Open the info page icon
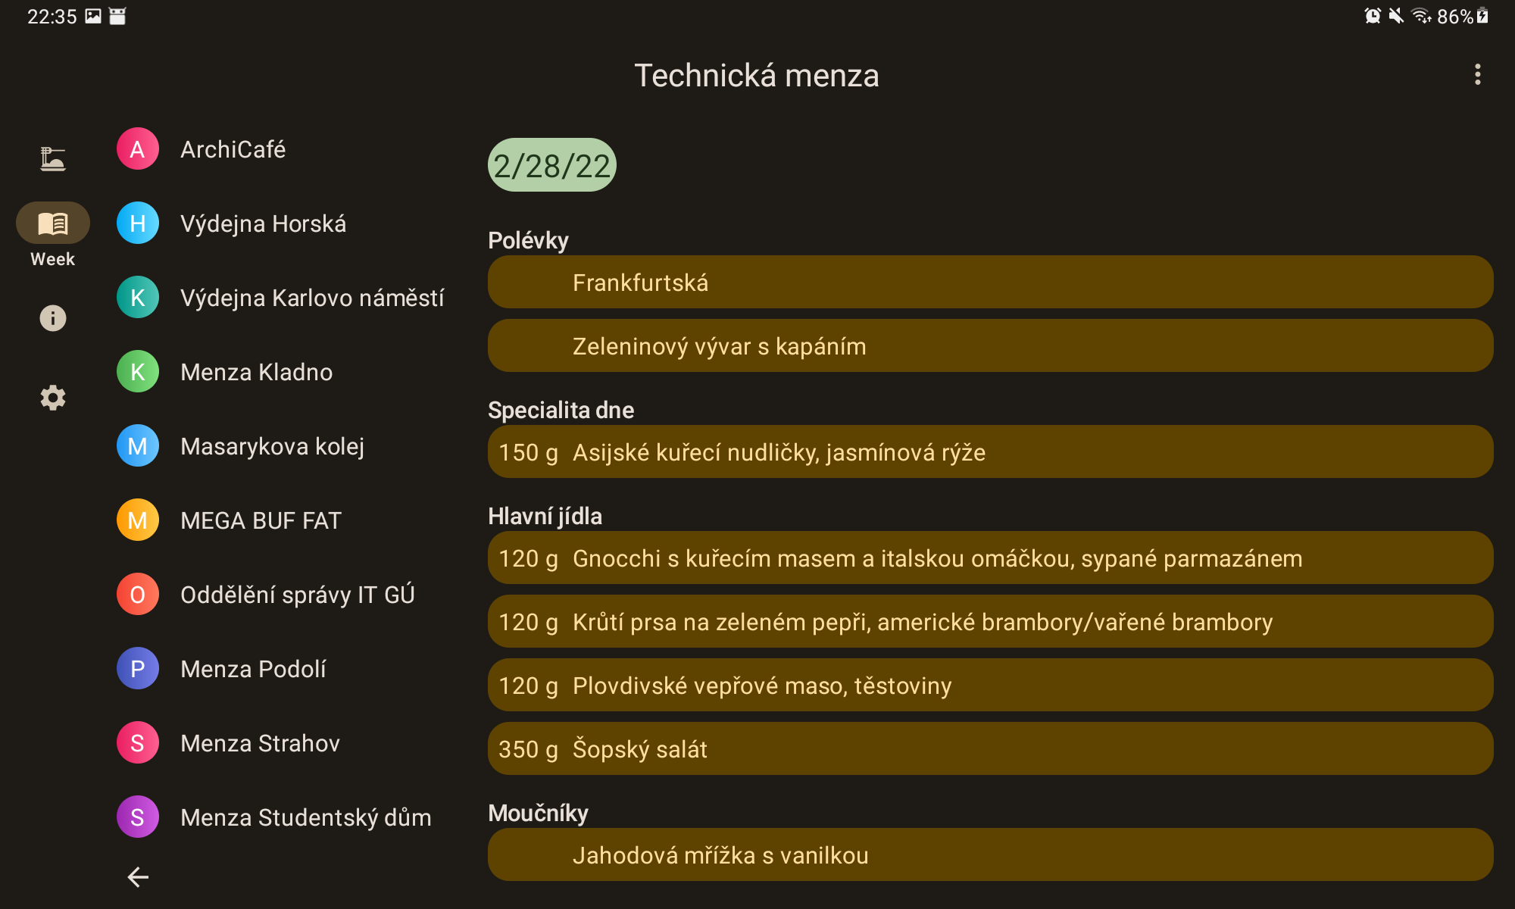This screenshot has width=1515, height=909. point(52,318)
